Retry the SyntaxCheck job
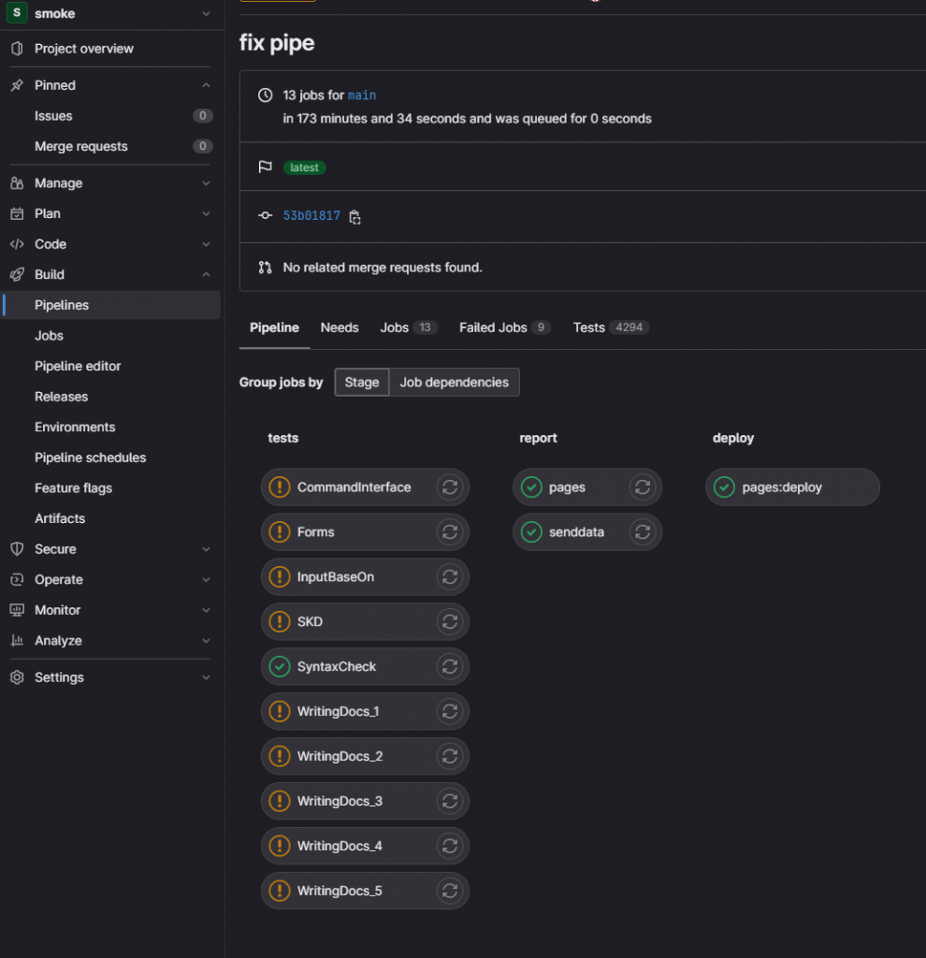The height and width of the screenshot is (958, 926). coord(450,667)
